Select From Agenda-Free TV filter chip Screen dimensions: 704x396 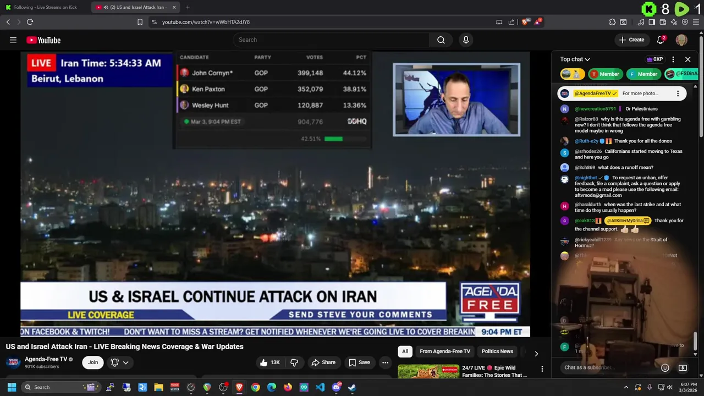(445, 351)
